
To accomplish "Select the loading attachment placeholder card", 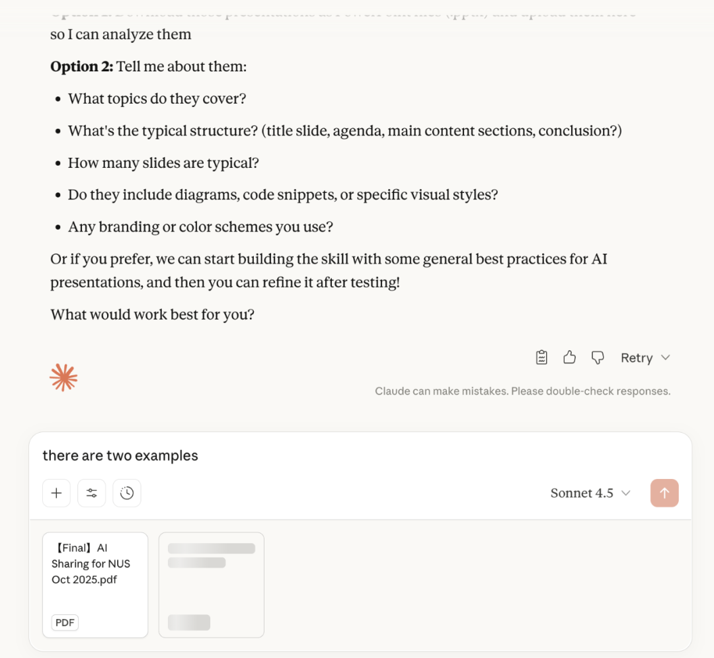I will coord(212,584).
